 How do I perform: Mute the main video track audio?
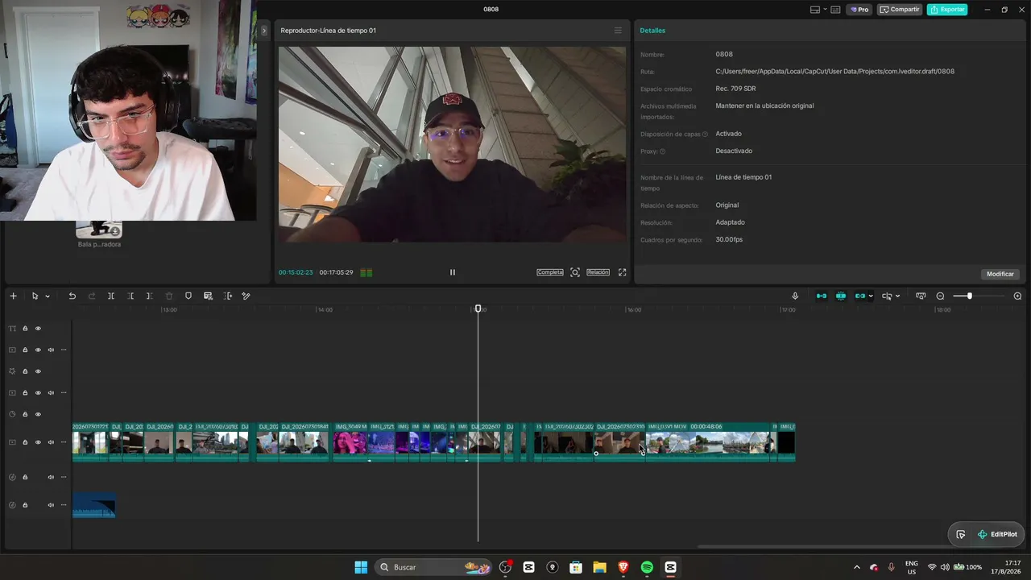click(x=51, y=442)
